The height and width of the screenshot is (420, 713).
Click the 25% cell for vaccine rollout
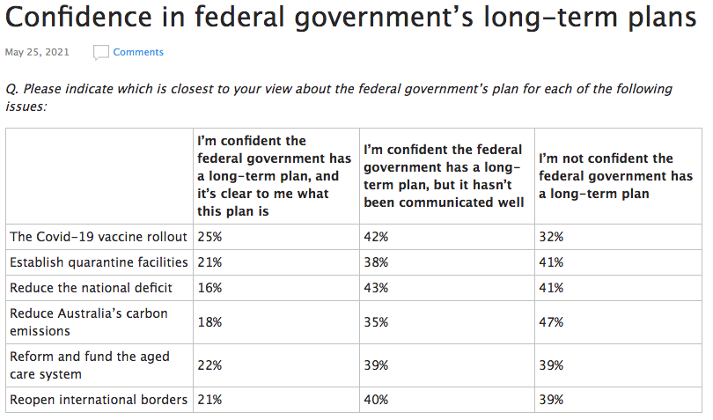click(x=208, y=237)
